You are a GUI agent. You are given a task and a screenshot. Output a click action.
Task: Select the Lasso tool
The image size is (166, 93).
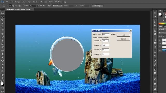2,20
